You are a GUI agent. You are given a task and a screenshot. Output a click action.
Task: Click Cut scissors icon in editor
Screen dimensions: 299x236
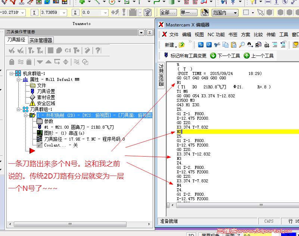coord(217,45)
